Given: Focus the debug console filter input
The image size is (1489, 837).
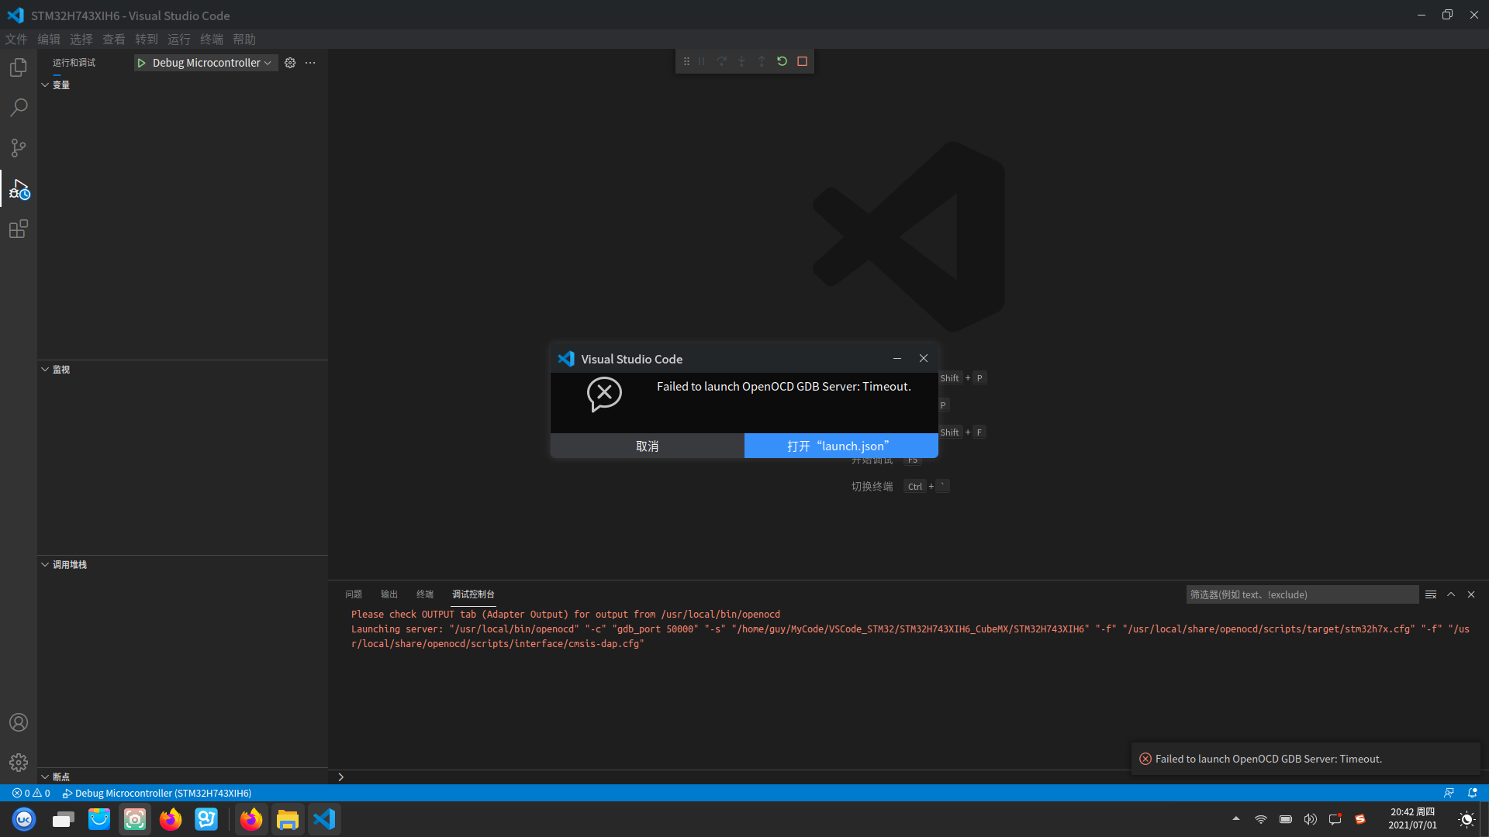Looking at the screenshot, I should (x=1302, y=594).
